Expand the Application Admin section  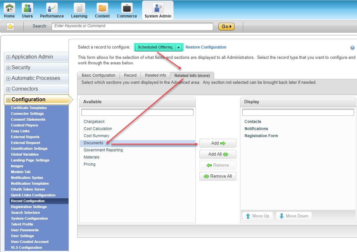point(36,57)
